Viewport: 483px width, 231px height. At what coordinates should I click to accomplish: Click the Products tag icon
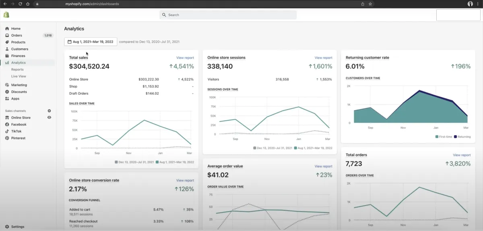[7, 42]
